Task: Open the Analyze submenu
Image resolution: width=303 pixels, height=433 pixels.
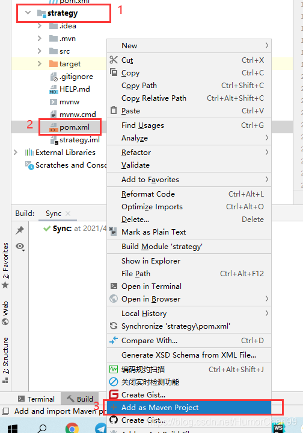Action: coord(189,137)
